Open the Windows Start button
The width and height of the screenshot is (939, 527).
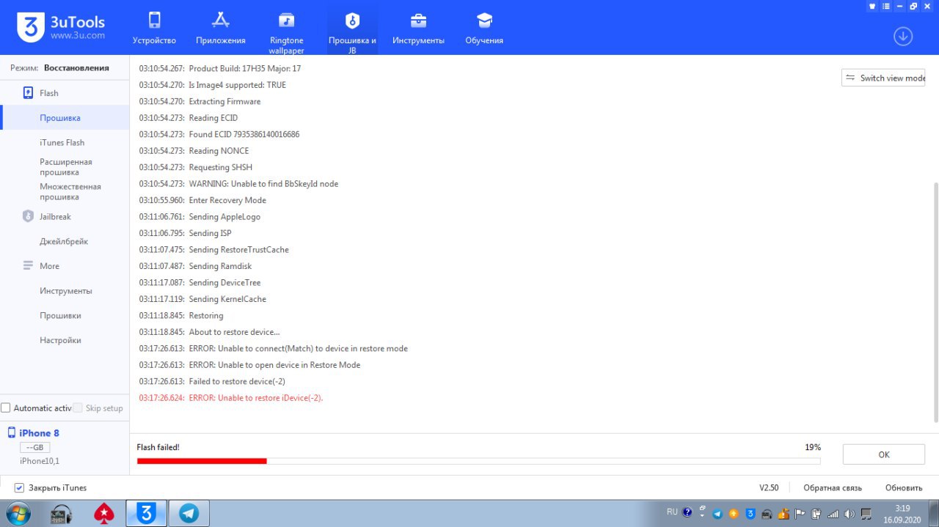tap(18, 513)
